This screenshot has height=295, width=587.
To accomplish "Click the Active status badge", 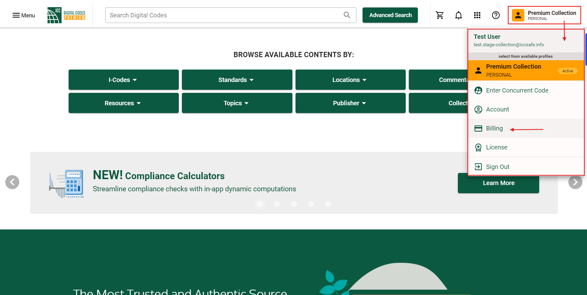I will point(567,71).
